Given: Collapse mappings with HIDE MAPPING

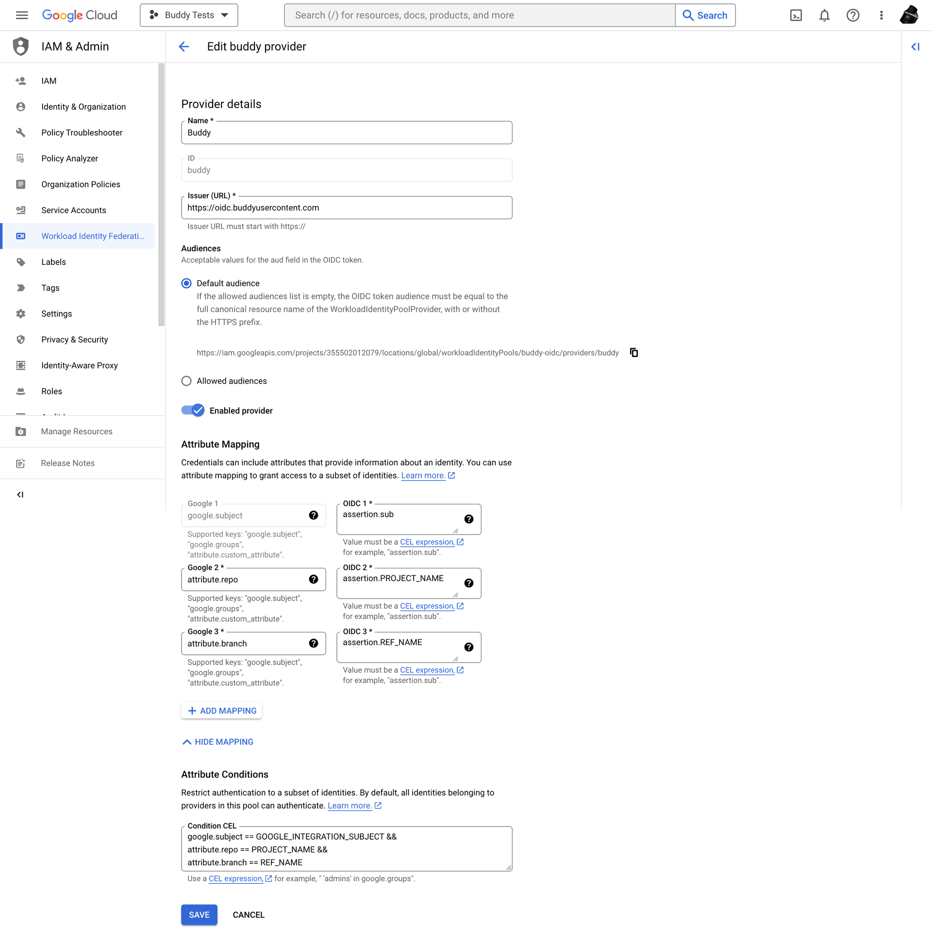Looking at the screenshot, I should [x=217, y=742].
